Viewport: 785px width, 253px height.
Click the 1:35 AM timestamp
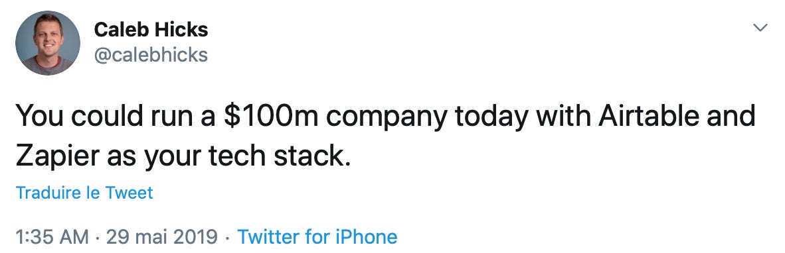[x=52, y=236]
